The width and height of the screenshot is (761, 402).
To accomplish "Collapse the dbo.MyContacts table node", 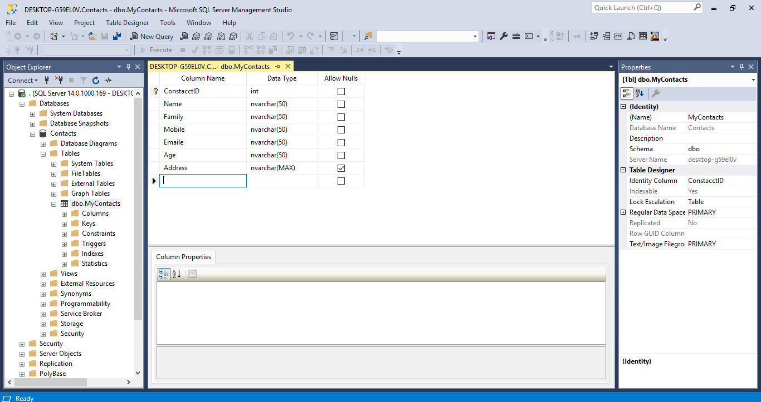I will (x=54, y=204).
